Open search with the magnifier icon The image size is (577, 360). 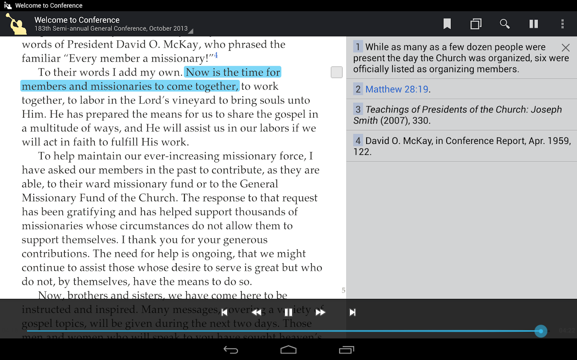pyautogui.click(x=505, y=24)
